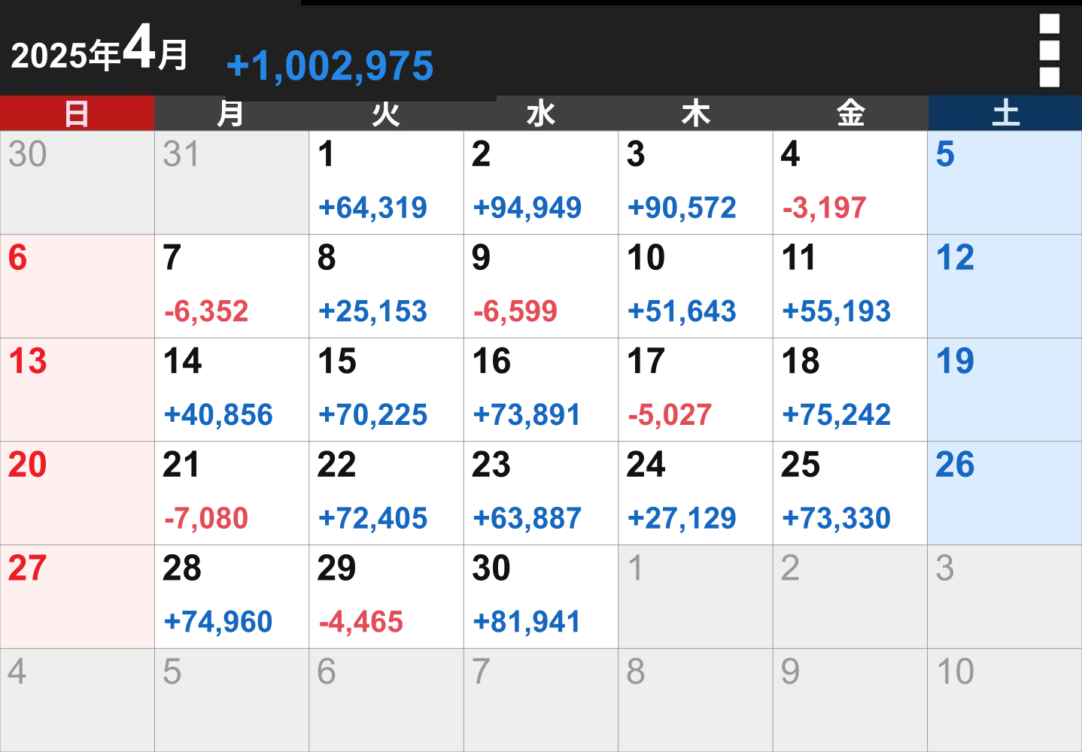Open April 11 with +55,193
1082x752 pixels.
click(850, 287)
